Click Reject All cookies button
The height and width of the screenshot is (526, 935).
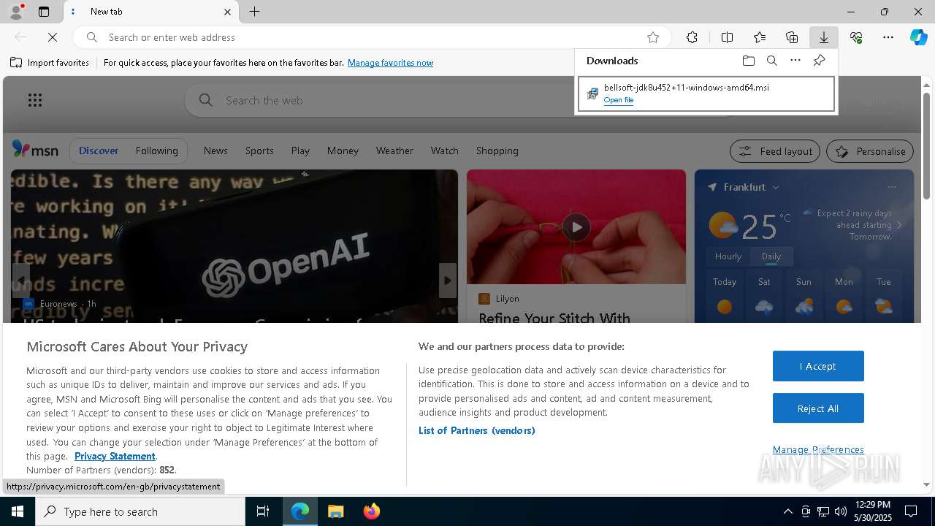tap(818, 408)
